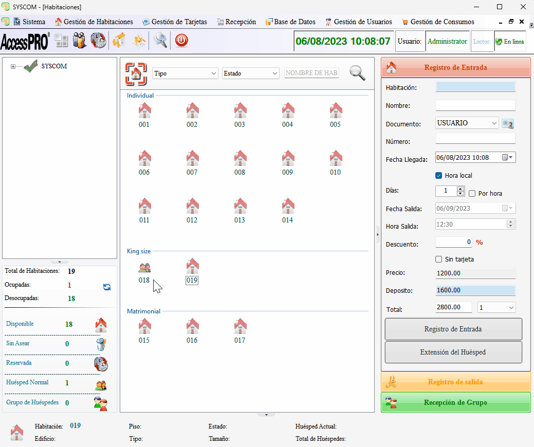Click the blue refresh icon next to Ocupadas
This screenshot has height=447, width=534.
(x=107, y=287)
